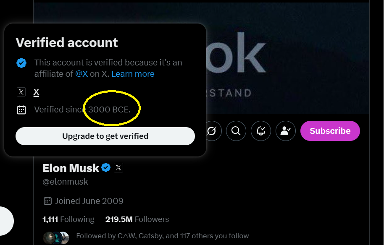Image resolution: width=384 pixels, height=245 pixels.
Task: Click the following person-check icon
Action: [x=286, y=131]
